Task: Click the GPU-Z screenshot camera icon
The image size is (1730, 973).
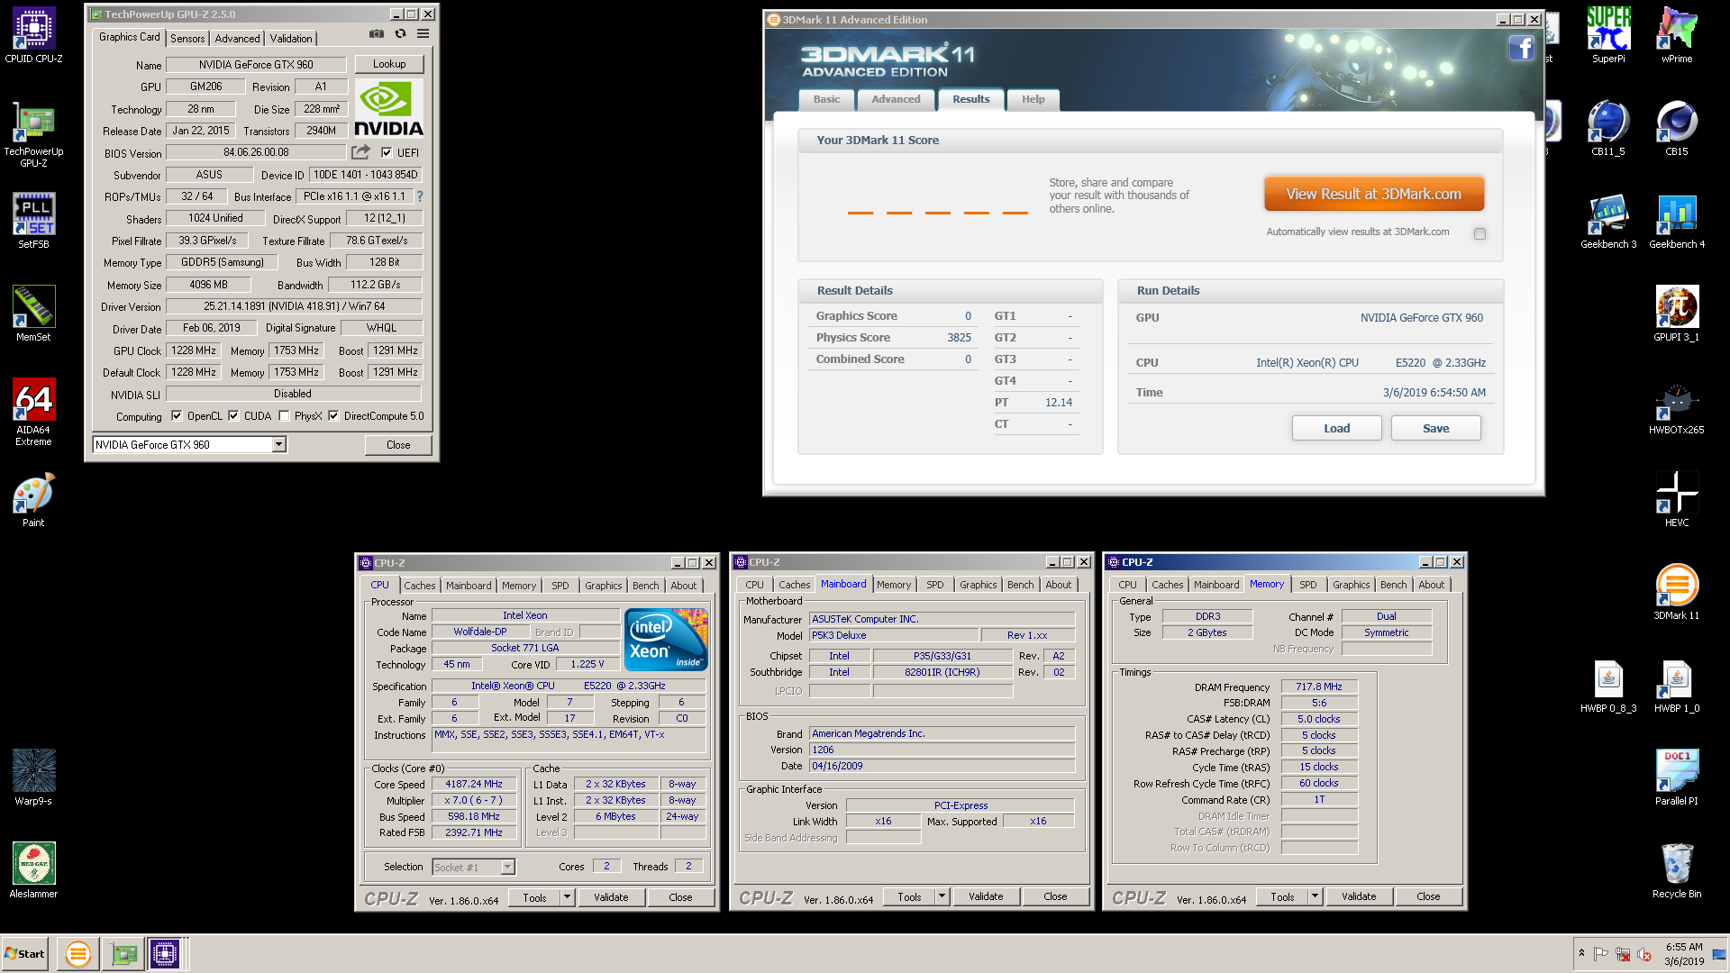Action: [x=377, y=34]
